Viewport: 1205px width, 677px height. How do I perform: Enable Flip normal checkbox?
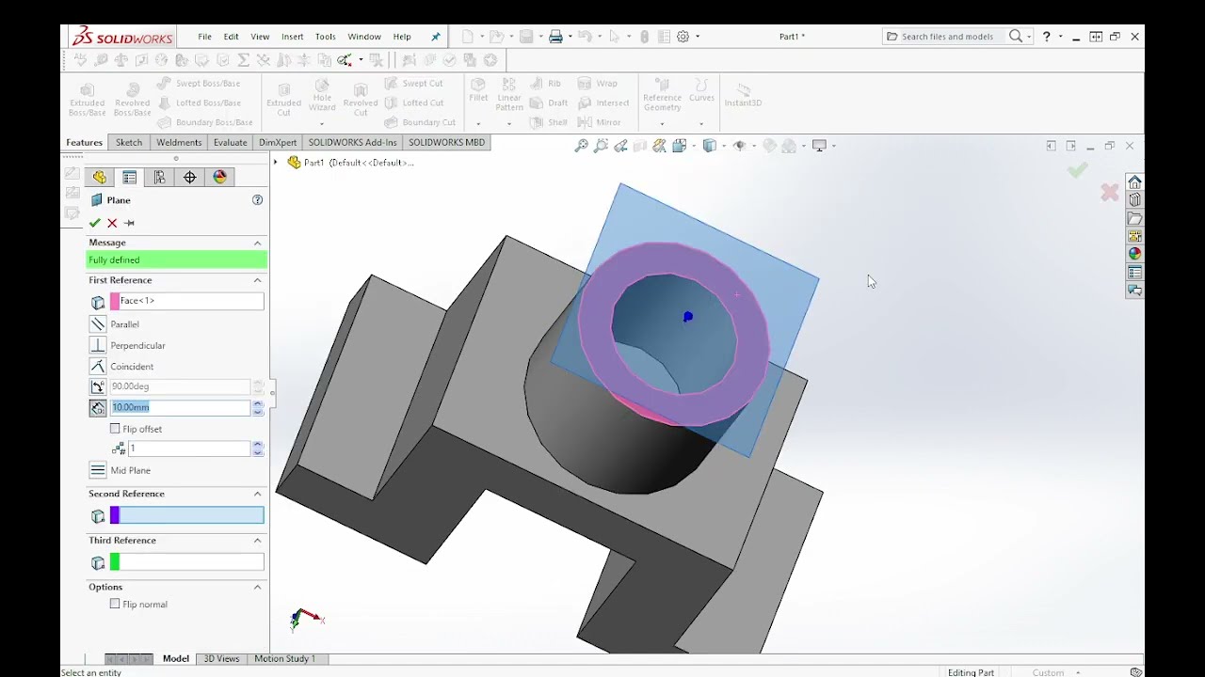pyautogui.click(x=115, y=604)
